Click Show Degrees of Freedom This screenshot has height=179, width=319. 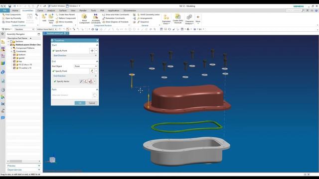pyautogui.click(x=115, y=22)
